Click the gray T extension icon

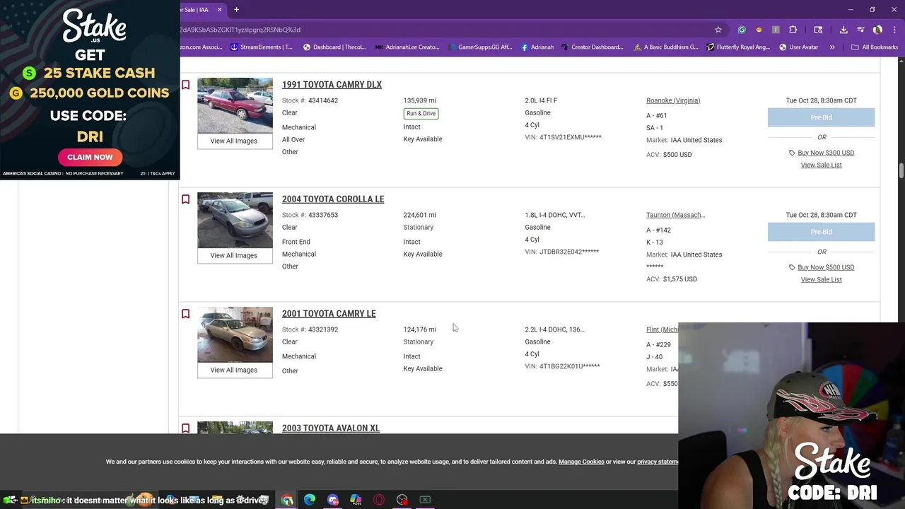point(776,30)
